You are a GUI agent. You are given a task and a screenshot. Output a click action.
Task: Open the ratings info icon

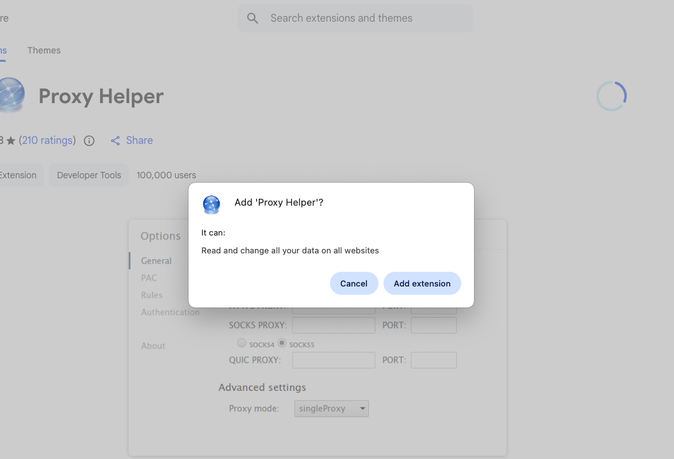pyautogui.click(x=89, y=141)
